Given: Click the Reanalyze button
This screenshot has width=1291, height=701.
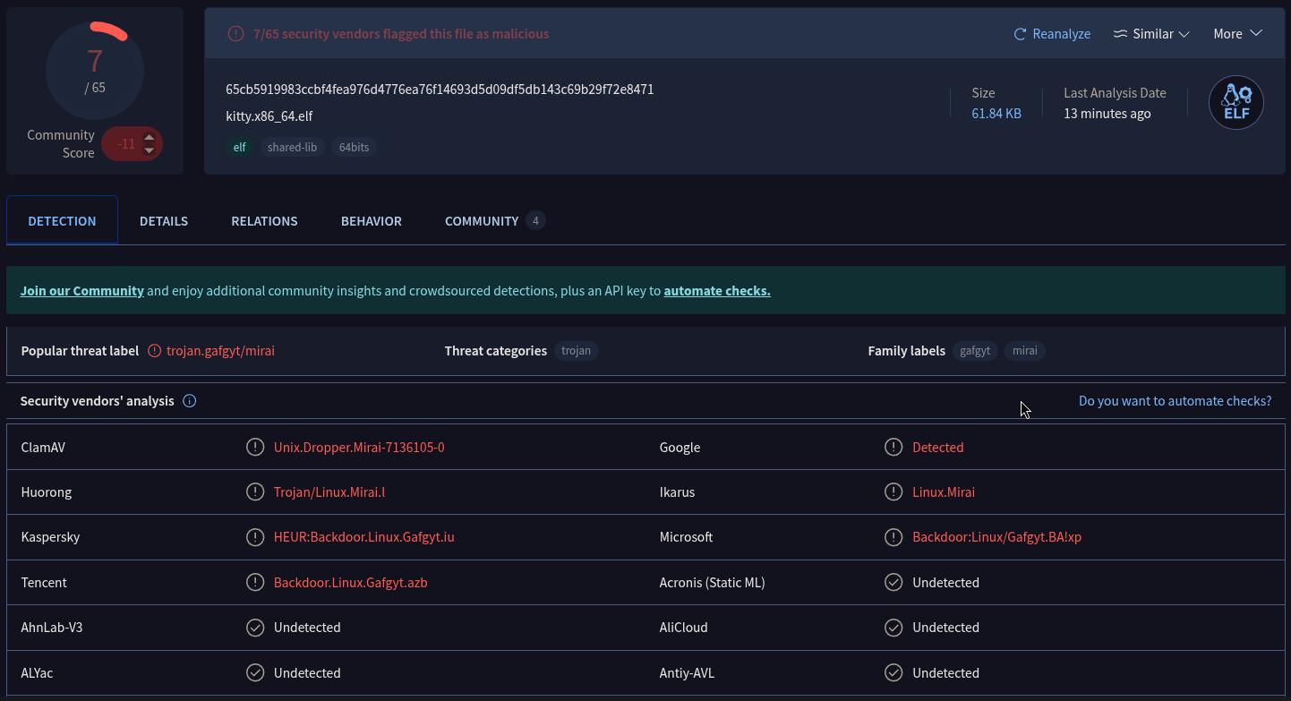Looking at the screenshot, I should 1052,34.
